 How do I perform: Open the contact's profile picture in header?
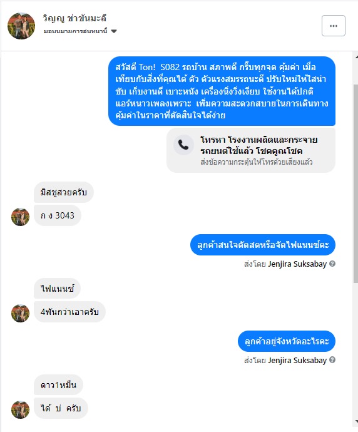(x=21, y=26)
